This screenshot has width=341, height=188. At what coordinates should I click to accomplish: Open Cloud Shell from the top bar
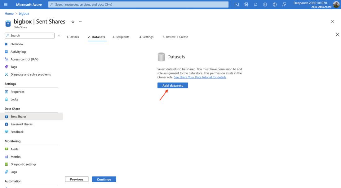tap(237, 4)
